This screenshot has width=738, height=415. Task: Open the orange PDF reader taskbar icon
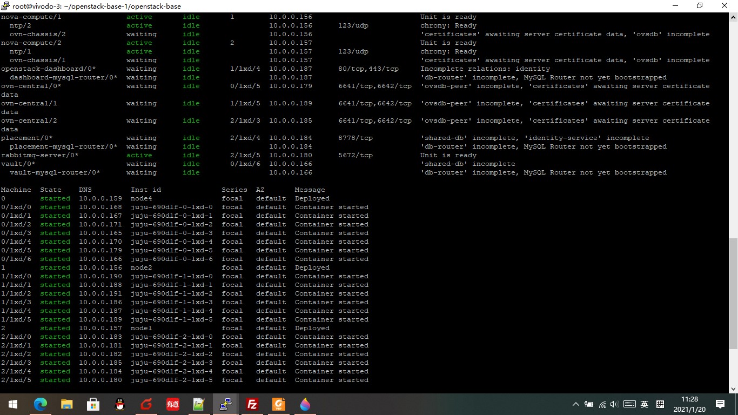pyautogui.click(x=279, y=404)
